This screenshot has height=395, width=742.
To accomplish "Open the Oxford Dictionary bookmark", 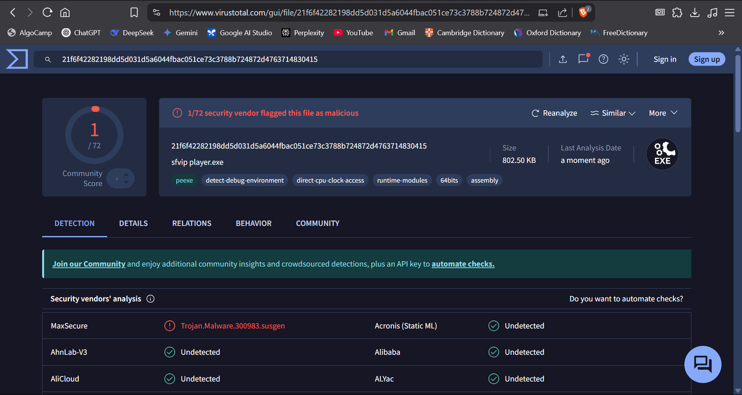I will (x=548, y=33).
